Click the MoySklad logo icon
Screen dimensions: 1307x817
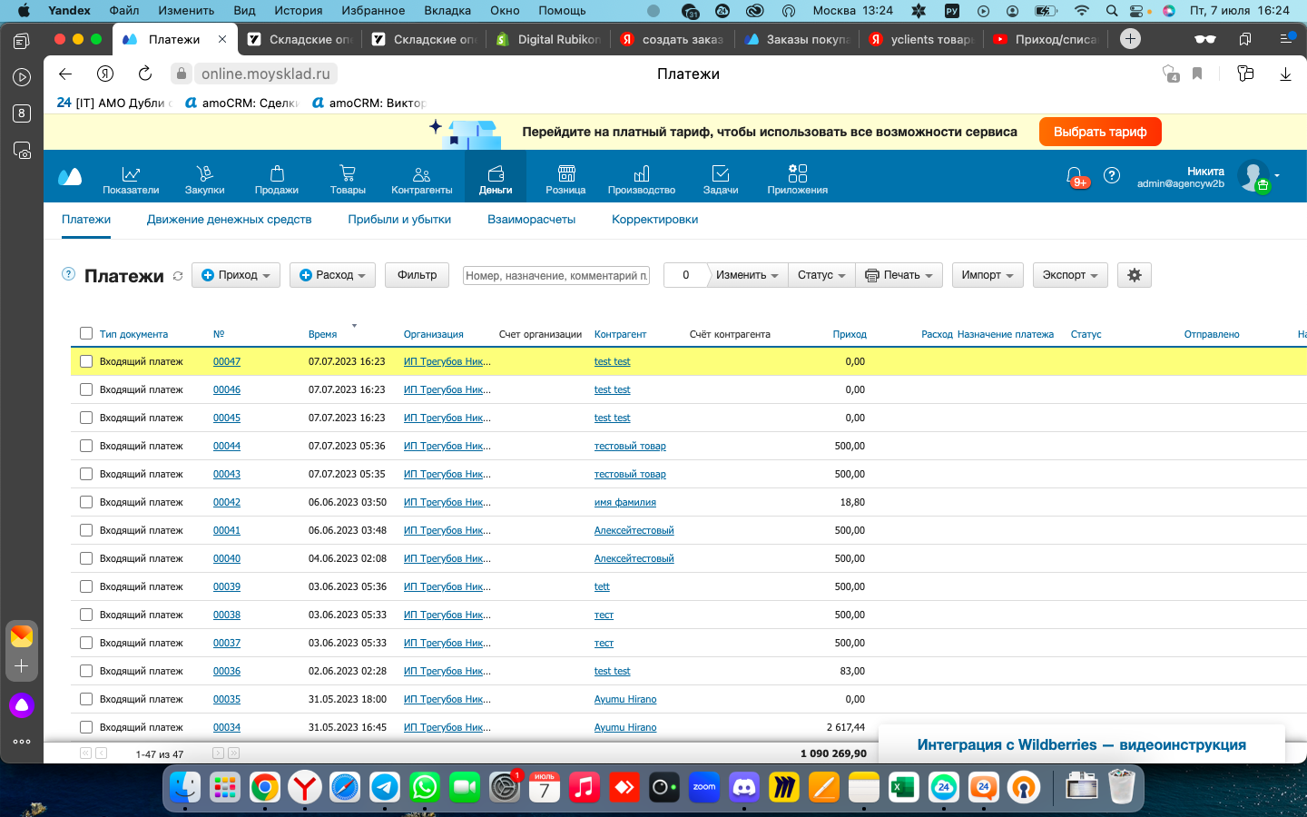tap(70, 176)
